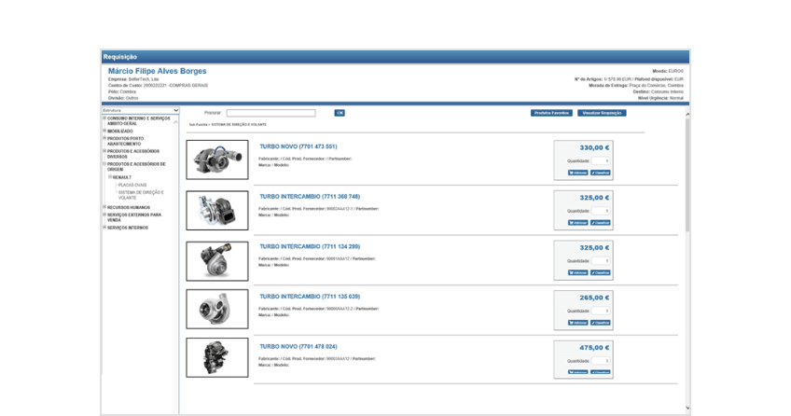Open TURBO INTERCAMBIO (7711 368 748) title link

[310, 197]
